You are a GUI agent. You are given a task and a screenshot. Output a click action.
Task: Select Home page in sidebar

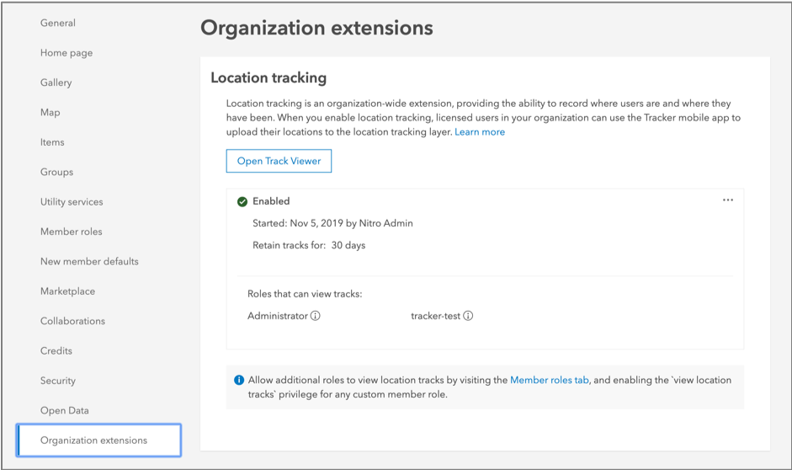tap(66, 53)
